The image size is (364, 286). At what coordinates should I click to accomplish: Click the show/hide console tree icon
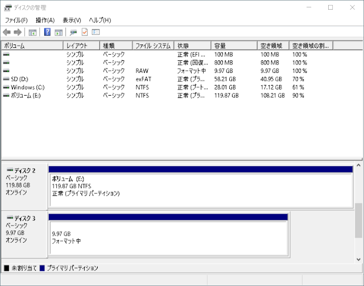(32, 32)
